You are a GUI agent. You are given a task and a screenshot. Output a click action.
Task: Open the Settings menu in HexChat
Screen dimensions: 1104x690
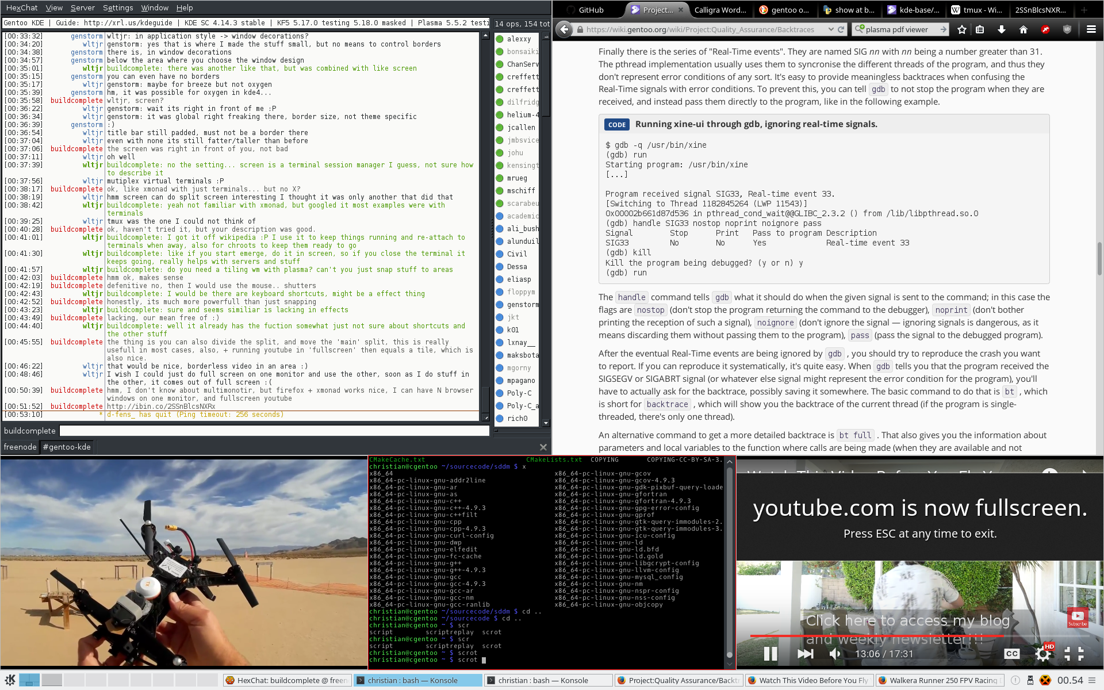pyautogui.click(x=118, y=7)
